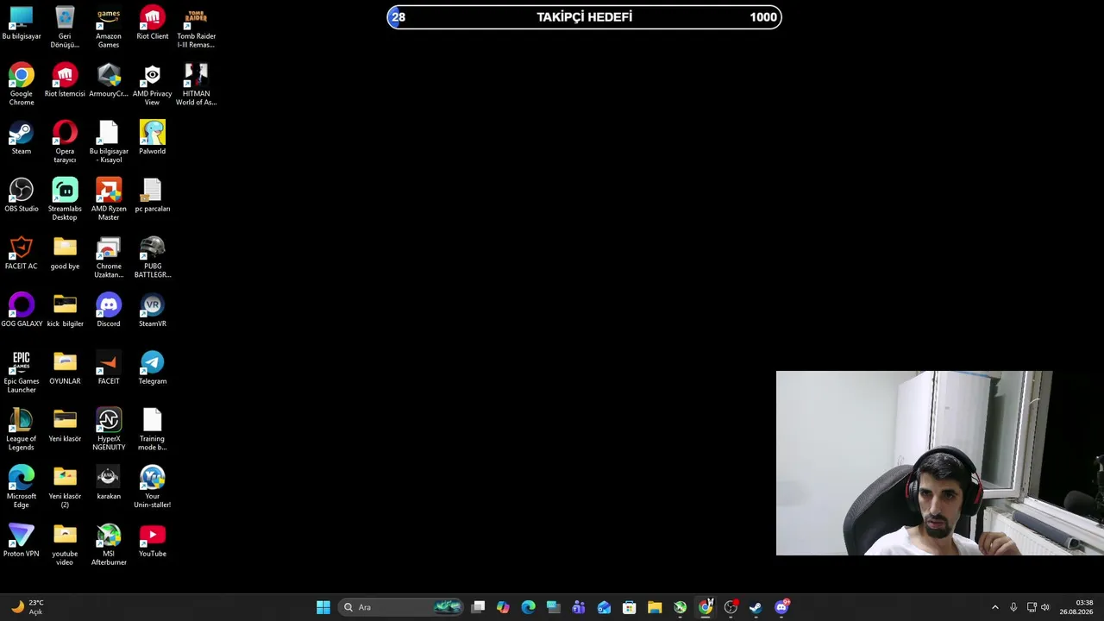Select PUBG BATTLEGROUNDS desktop shortcut
The width and height of the screenshot is (1104, 621).
click(153, 258)
